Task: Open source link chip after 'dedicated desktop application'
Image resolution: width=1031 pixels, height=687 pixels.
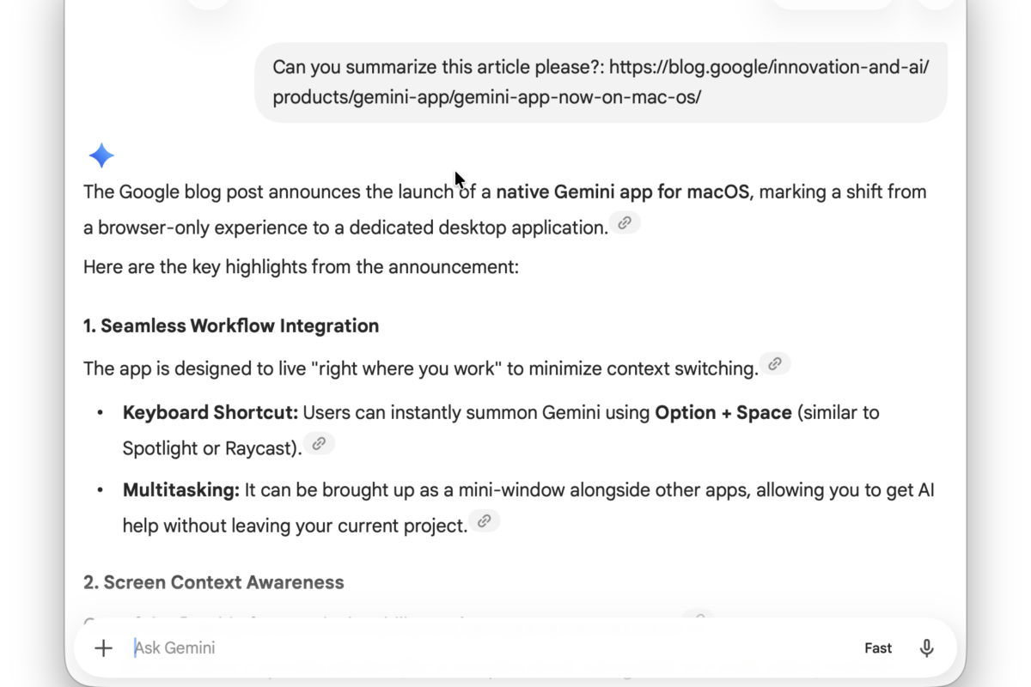Action: (625, 222)
